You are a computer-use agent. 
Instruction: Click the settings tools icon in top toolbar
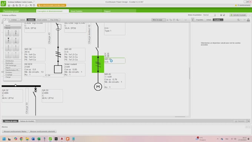coord(31,5)
